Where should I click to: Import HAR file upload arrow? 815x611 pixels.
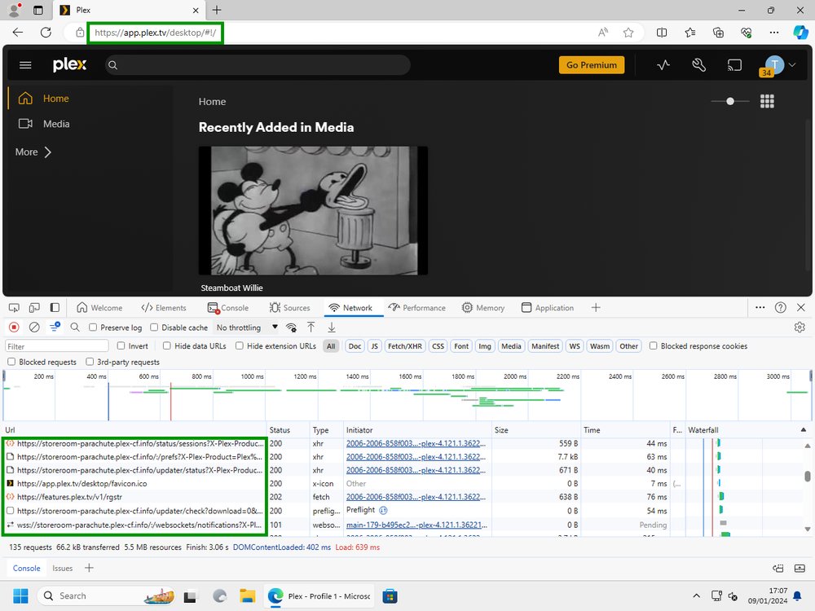tap(311, 327)
